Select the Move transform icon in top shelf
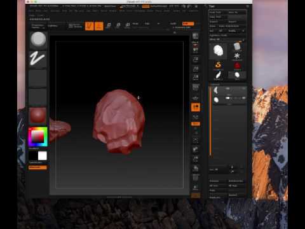This screenshot has height=229, width=305. (x=109, y=26)
